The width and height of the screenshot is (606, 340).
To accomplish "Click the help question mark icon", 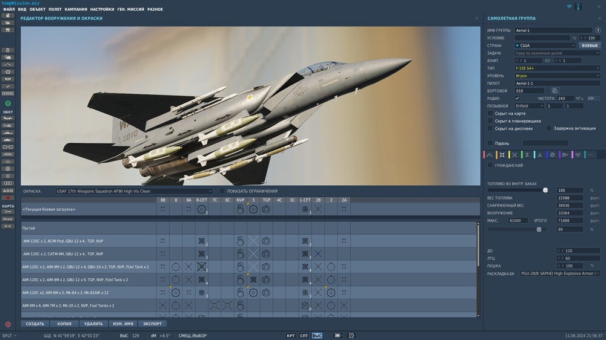I will 598,30.
